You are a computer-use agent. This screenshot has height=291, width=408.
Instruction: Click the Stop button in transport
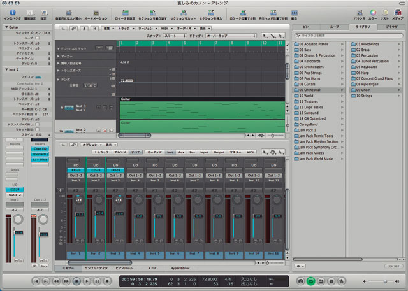76,281
